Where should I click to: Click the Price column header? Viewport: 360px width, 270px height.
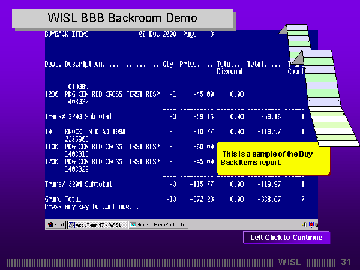point(196,64)
